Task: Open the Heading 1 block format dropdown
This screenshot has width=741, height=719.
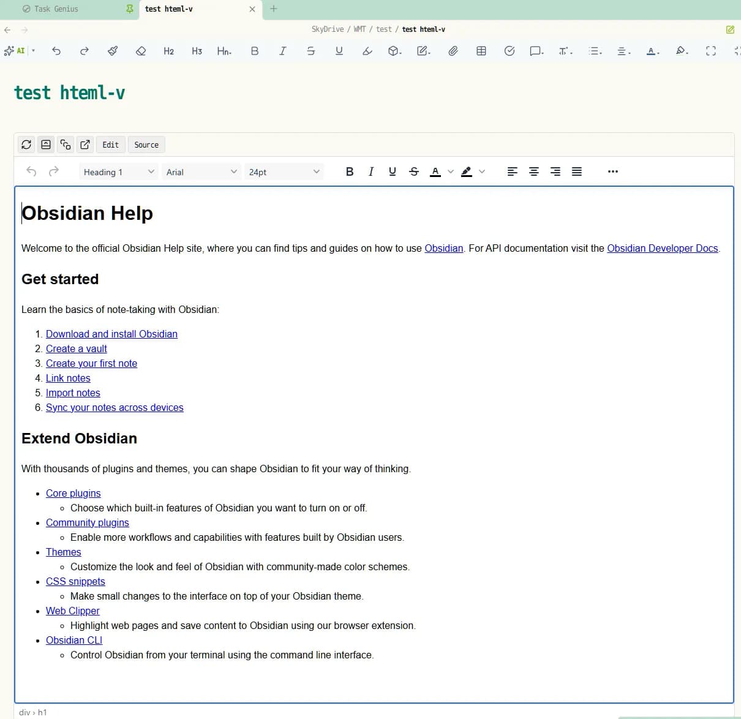Action: click(x=119, y=172)
